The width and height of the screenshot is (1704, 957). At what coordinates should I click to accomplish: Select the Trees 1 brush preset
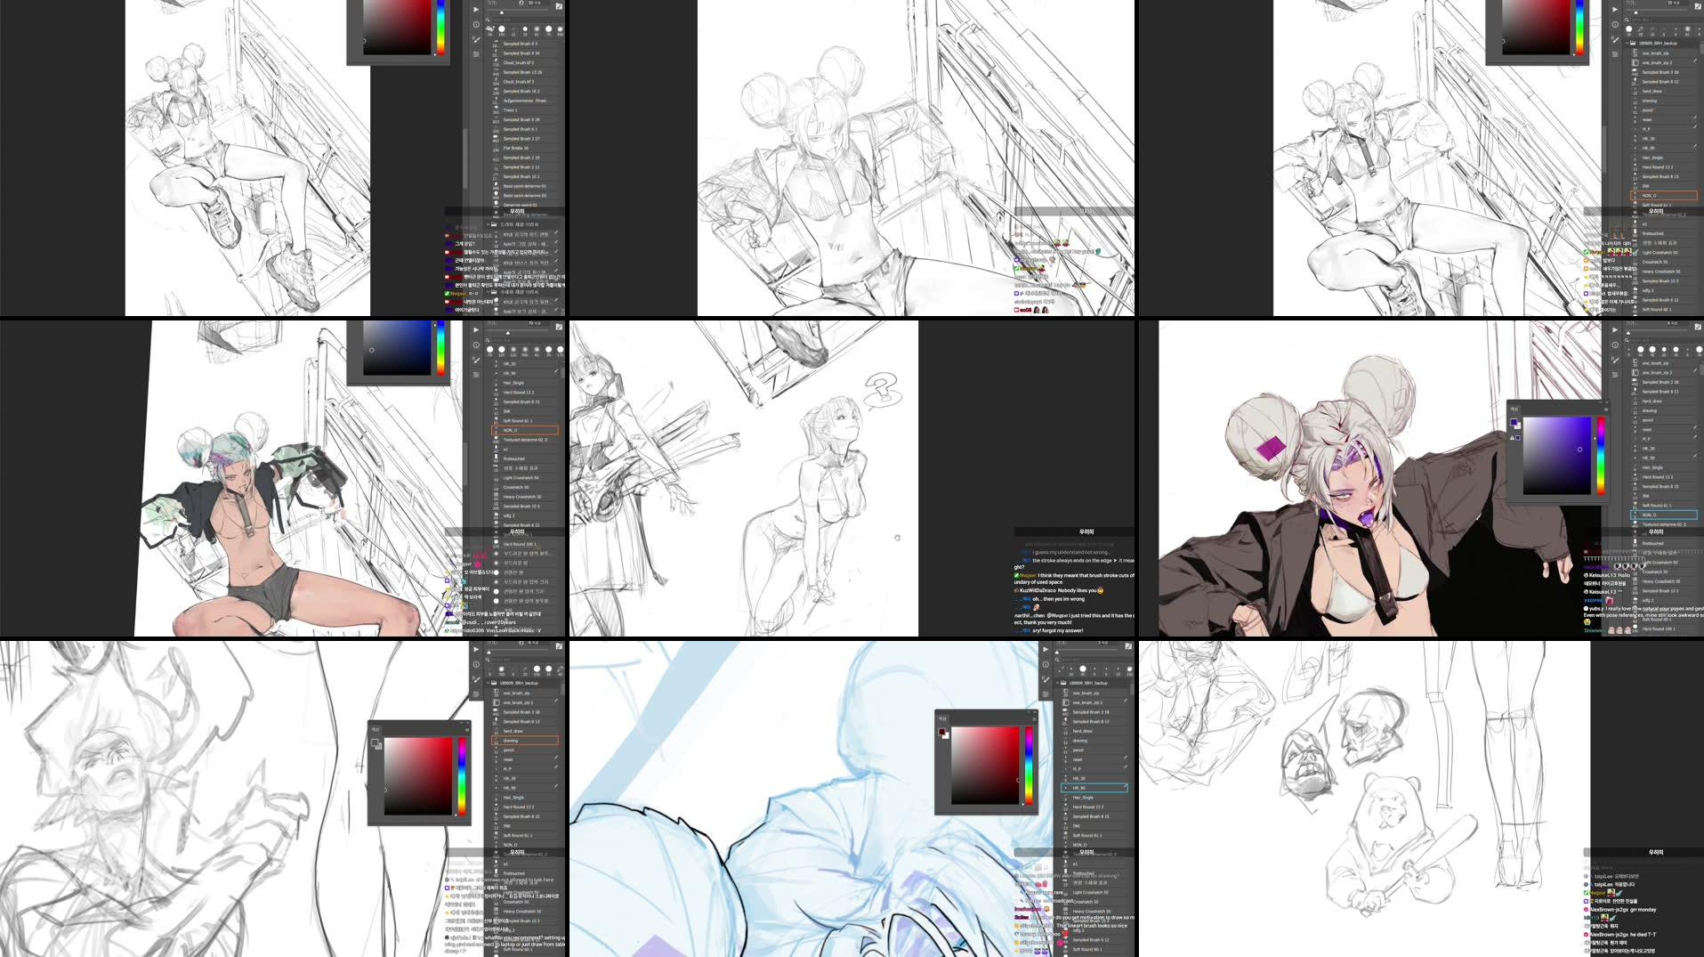[513, 109]
